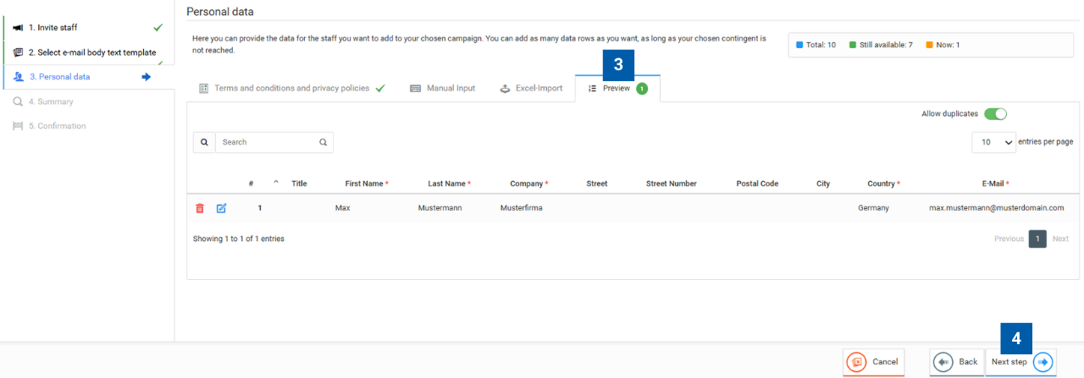The width and height of the screenshot is (1084, 378).
Task: Open the Terms and conditions and privacy policies tab
Action: [291, 88]
